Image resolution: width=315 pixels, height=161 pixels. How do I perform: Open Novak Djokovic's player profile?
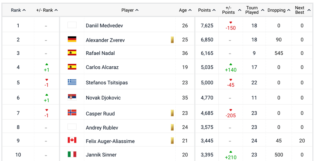tap(103, 98)
